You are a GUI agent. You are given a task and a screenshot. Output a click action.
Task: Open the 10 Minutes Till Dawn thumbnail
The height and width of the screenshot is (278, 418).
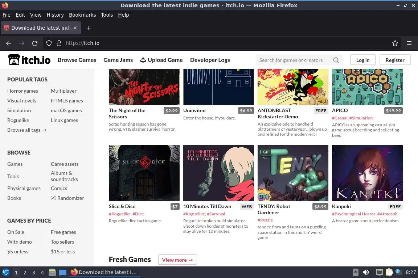(218, 173)
